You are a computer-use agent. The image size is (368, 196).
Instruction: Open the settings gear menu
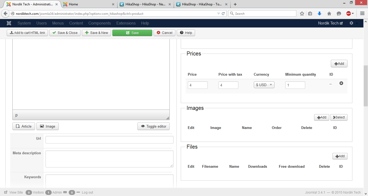click(351, 23)
